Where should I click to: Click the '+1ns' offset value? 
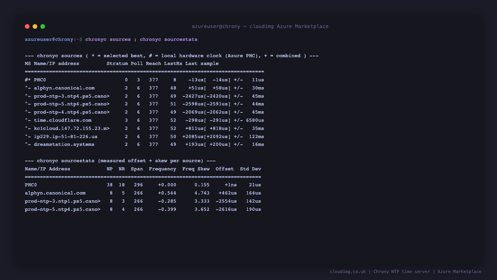tap(231, 185)
